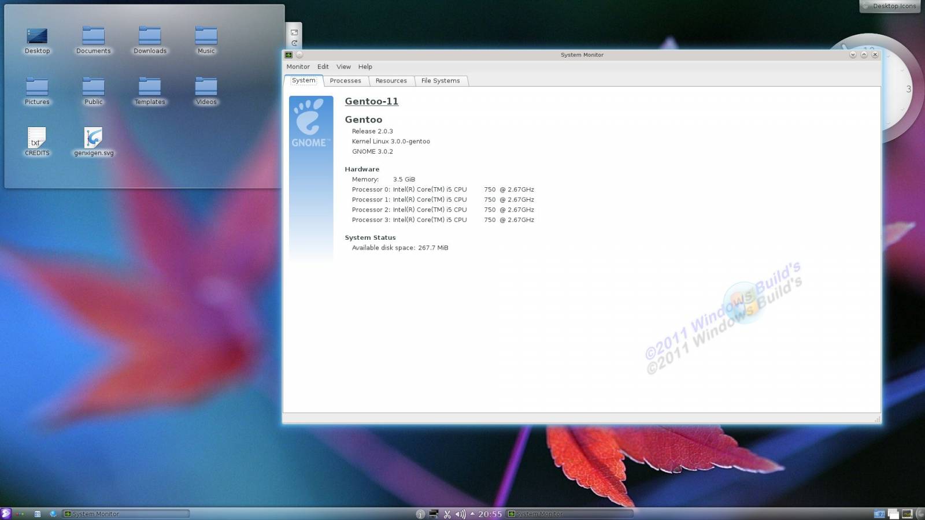Open the Help menu
Viewport: 925px width, 520px height.
point(365,66)
